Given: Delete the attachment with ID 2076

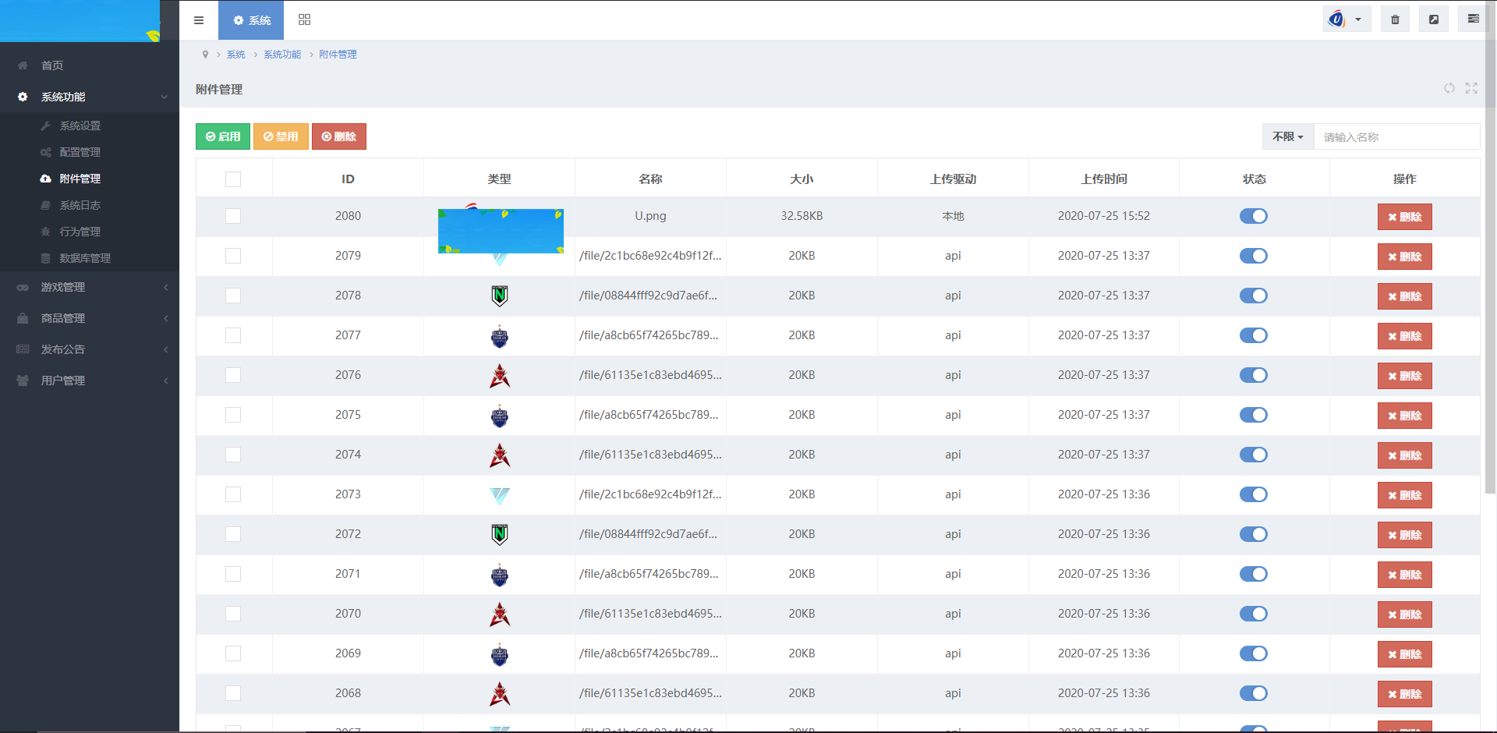Looking at the screenshot, I should coord(1404,376).
